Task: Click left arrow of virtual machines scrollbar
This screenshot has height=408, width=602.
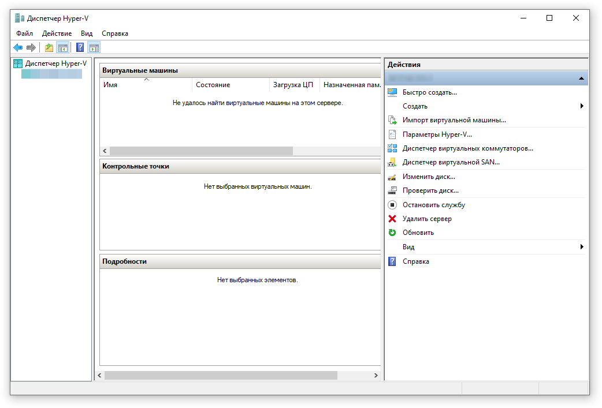Action: 105,151
